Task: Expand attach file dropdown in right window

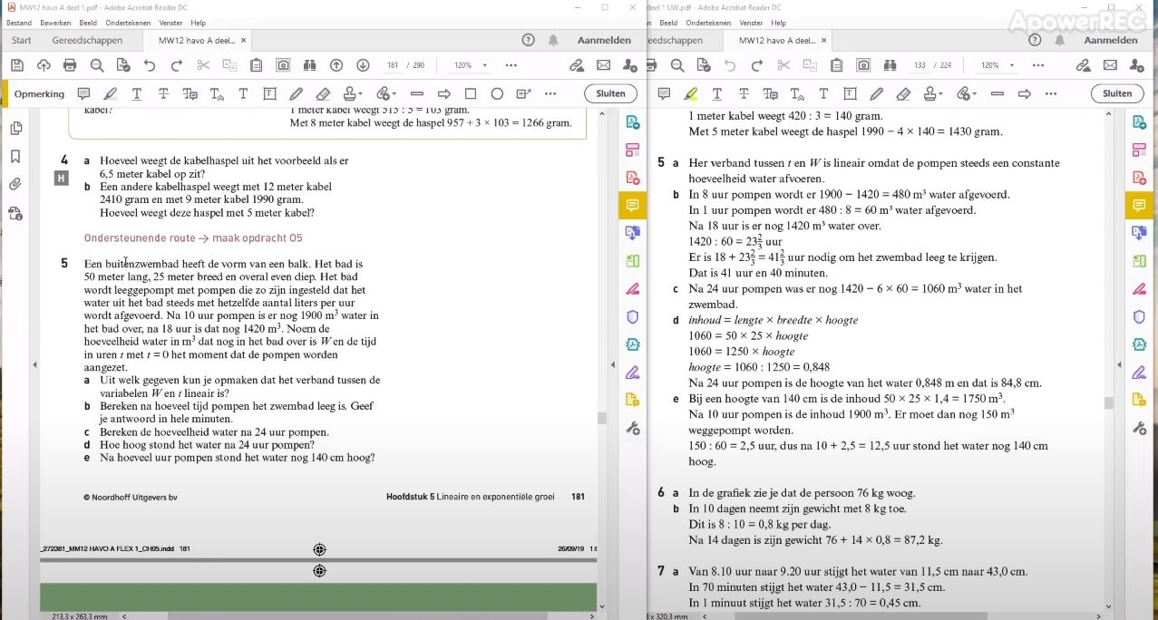Action: tap(974, 93)
